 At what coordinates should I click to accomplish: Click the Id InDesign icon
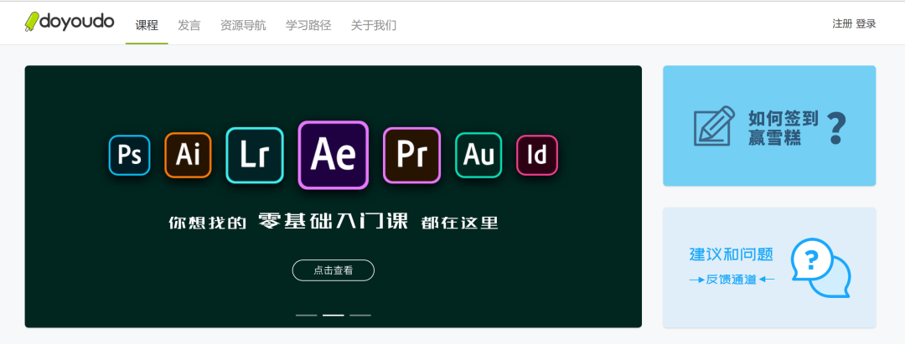[537, 155]
